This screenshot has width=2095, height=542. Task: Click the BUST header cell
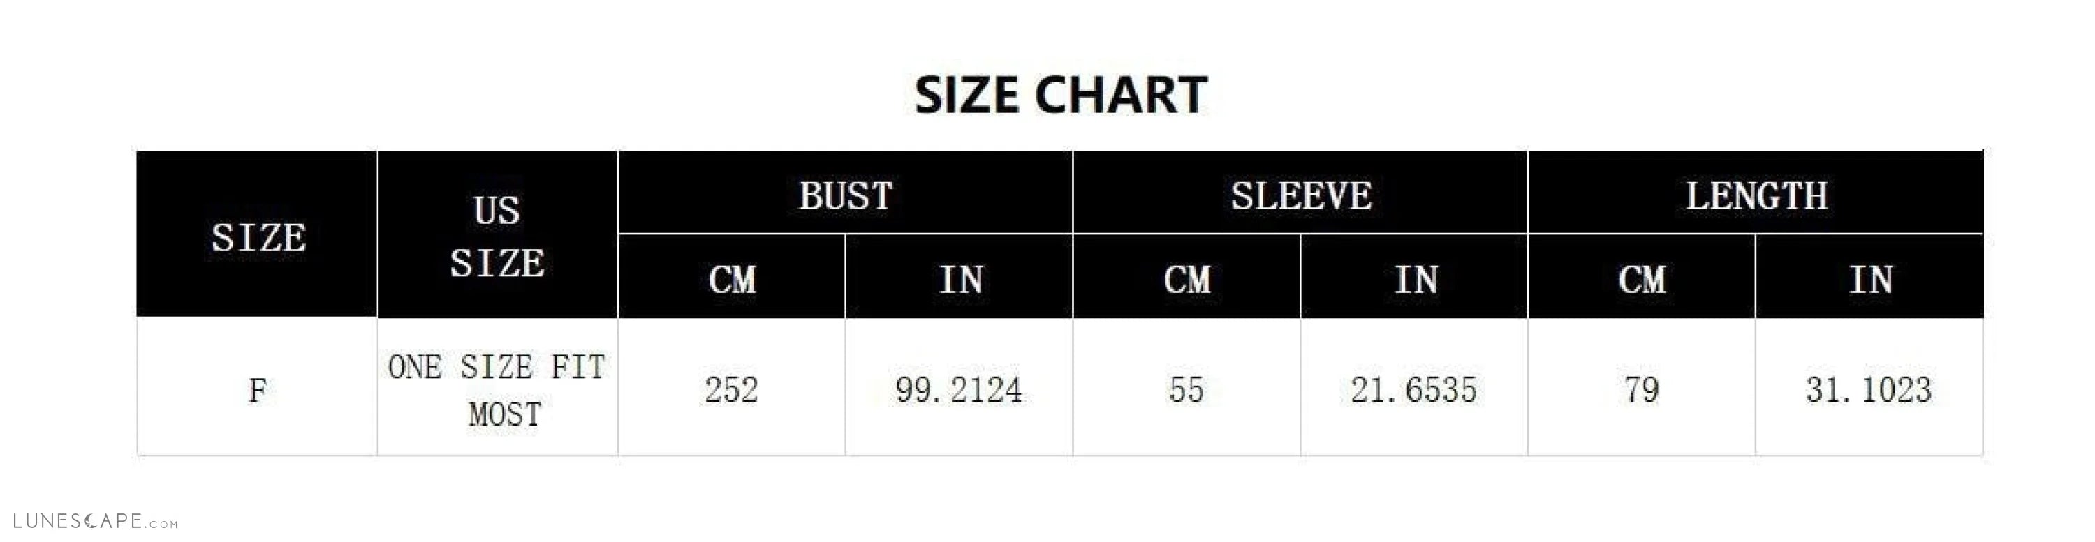coord(846,193)
